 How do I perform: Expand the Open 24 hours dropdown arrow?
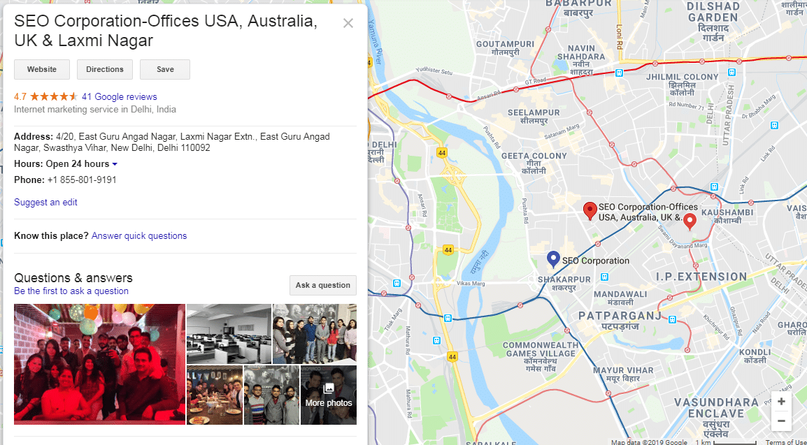point(115,164)
